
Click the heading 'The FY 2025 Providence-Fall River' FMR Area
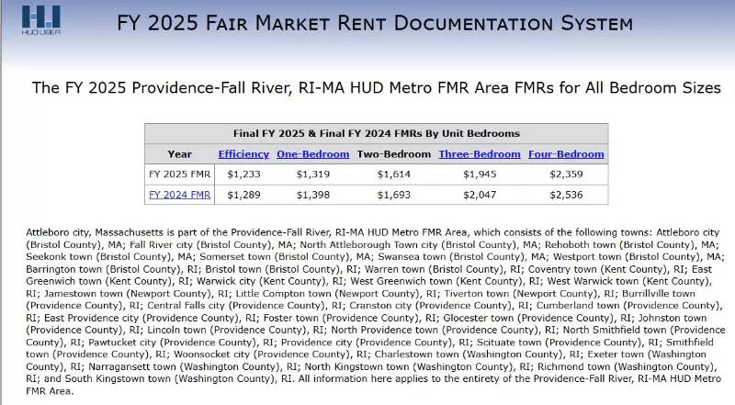[377, 87]
